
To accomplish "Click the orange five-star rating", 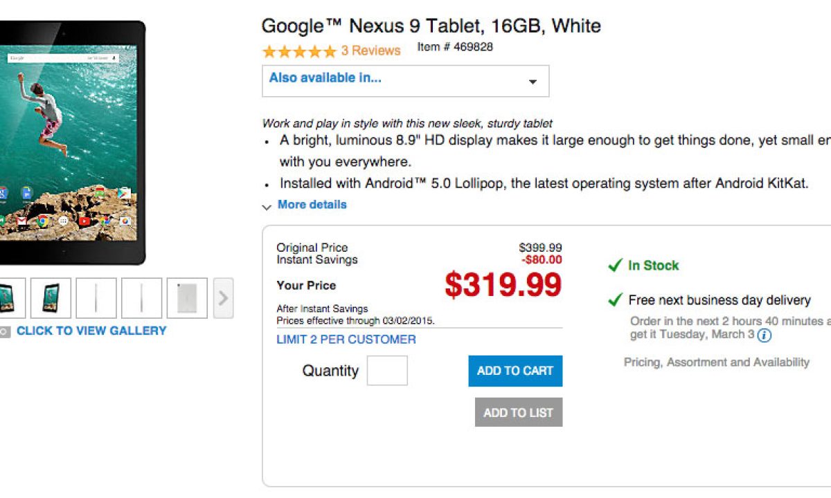I will click(299, 51).
